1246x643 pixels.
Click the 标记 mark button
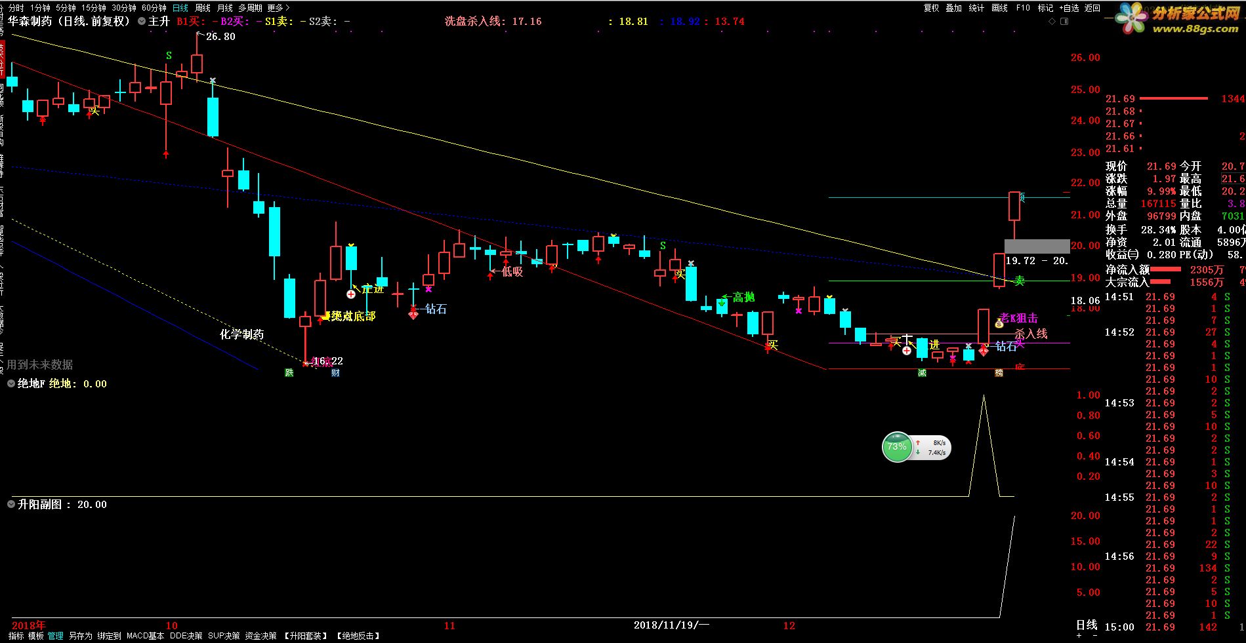tap(1045, 8)
